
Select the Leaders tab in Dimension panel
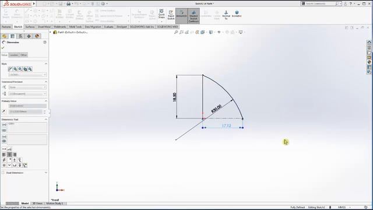(14, 55)
